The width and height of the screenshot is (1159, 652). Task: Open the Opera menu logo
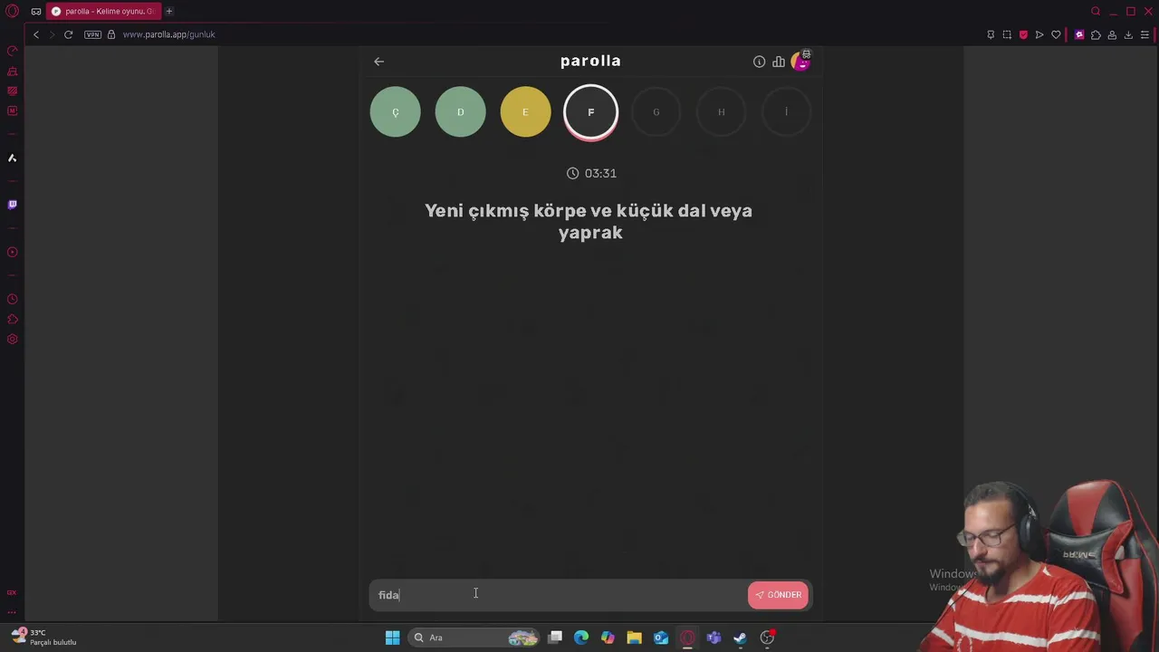12,11
